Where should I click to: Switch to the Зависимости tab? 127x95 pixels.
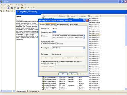(73, 25)
